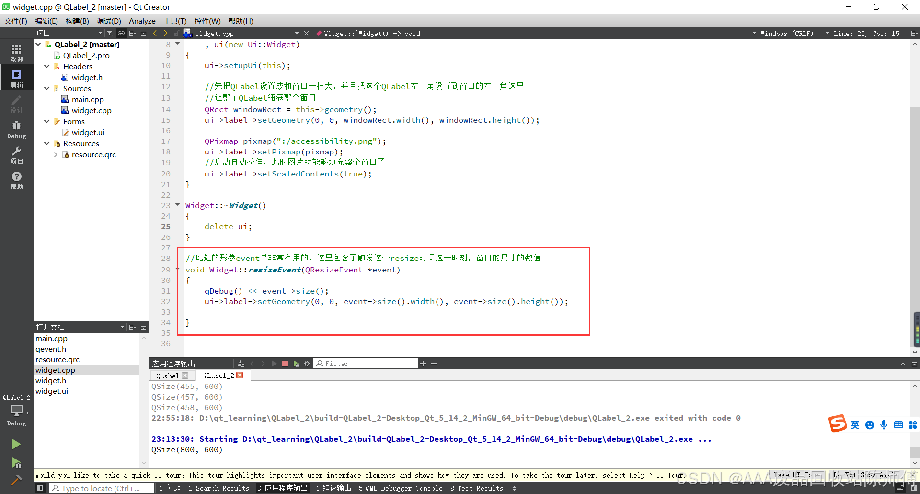Stop the running program (red square)
Viewport: 920px width, 494px height.
[x=285, y=364]
